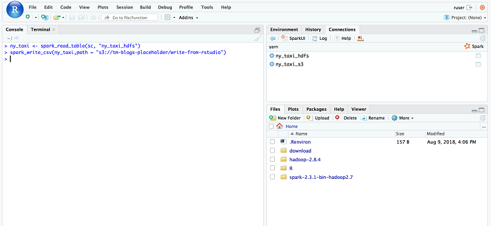The width and height of the screenshot is (491, 226).
Task: Open the New File dropdown arrow
Action: coord(36,18)
